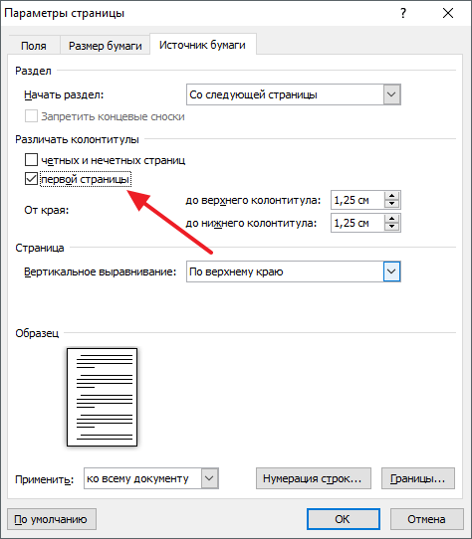Increase the верхнего колонтитула distance with the up arrow
The image size is (472, 539).
pos(391,196)
